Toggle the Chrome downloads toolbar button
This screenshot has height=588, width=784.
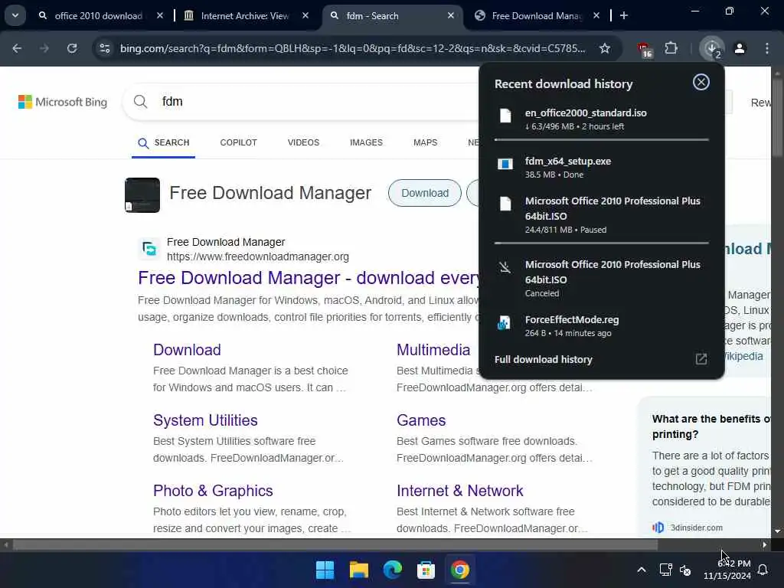712,48
